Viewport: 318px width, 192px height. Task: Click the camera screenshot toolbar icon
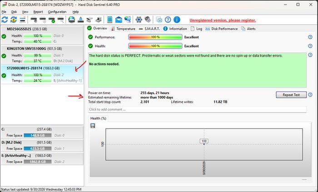coord(159,20)
